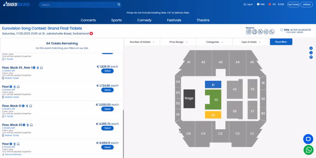This screenshot has height=158, width=316.
Task: Click the Gigsberg logo
Action: tap(17, 4)
